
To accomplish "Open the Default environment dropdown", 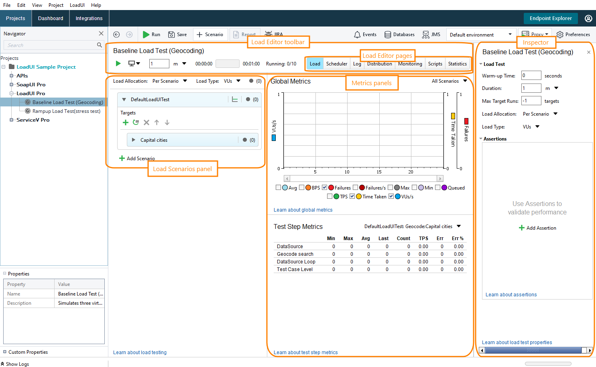I will (x=481, y=35).
